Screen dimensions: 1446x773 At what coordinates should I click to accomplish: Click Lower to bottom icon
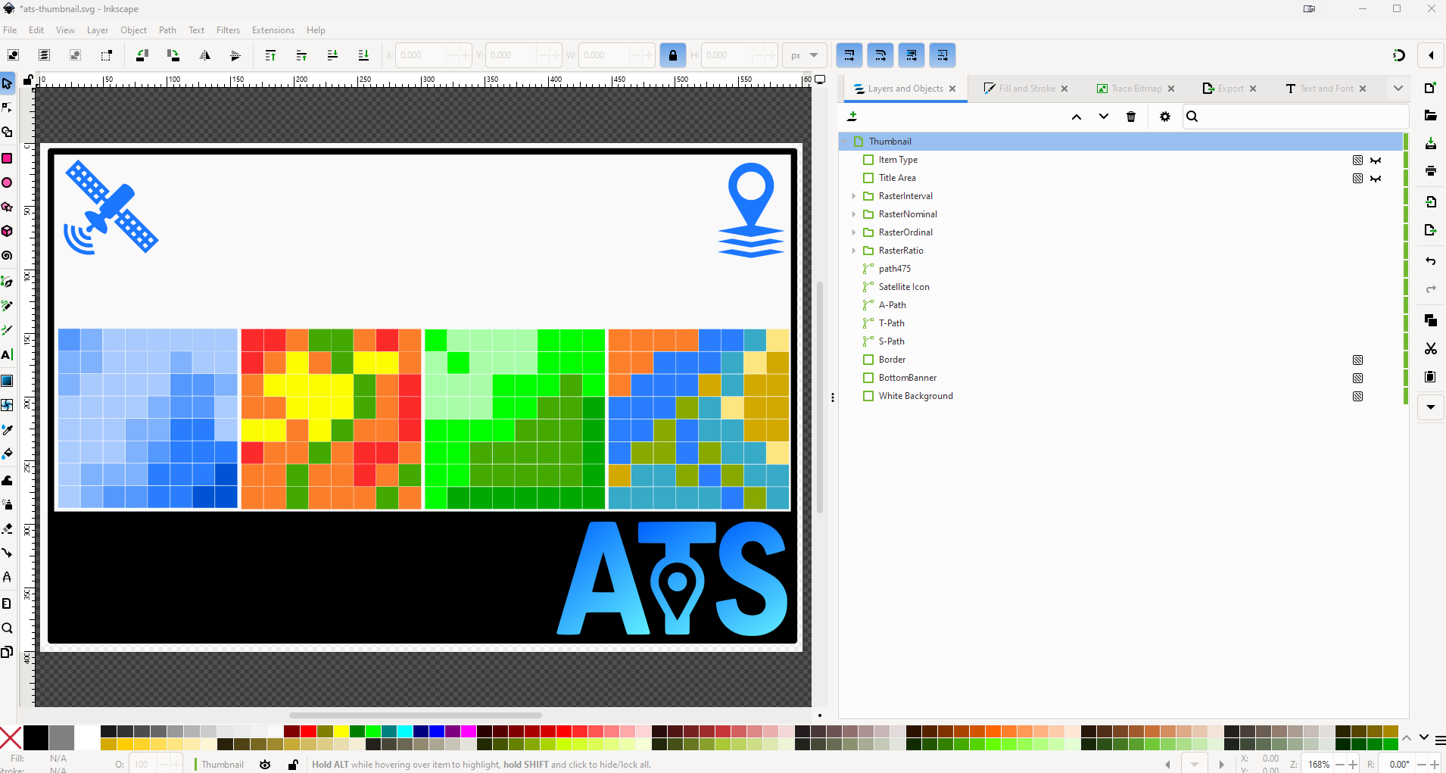363,55
